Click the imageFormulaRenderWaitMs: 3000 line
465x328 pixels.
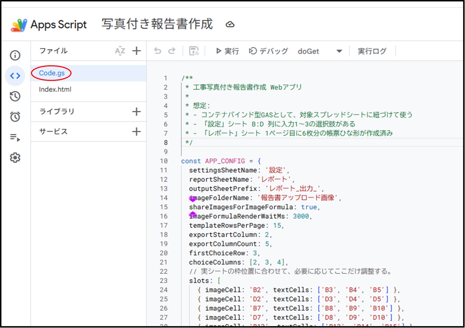tap(250, 216)
